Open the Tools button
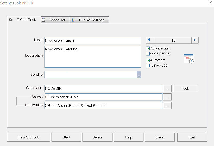The width and height of the screenshot is (214, 146). click(x=185, y=89)
